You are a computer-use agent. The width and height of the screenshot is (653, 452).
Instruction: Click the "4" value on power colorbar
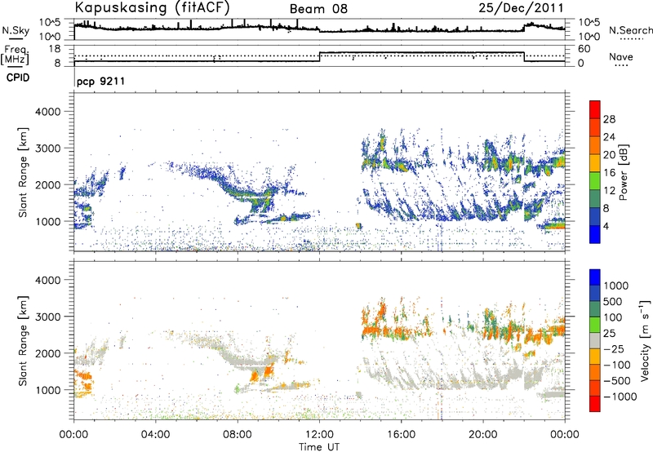point(606,227)
